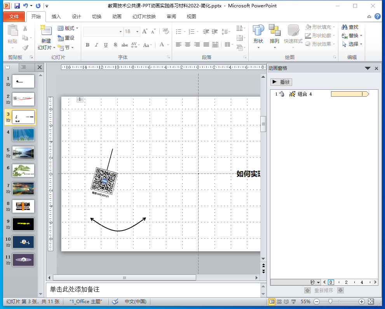Image resolution: width=385 pixels, height=309 pixels.
Task: Run spell check from the status bar
Action: click(x=115, y=301)
